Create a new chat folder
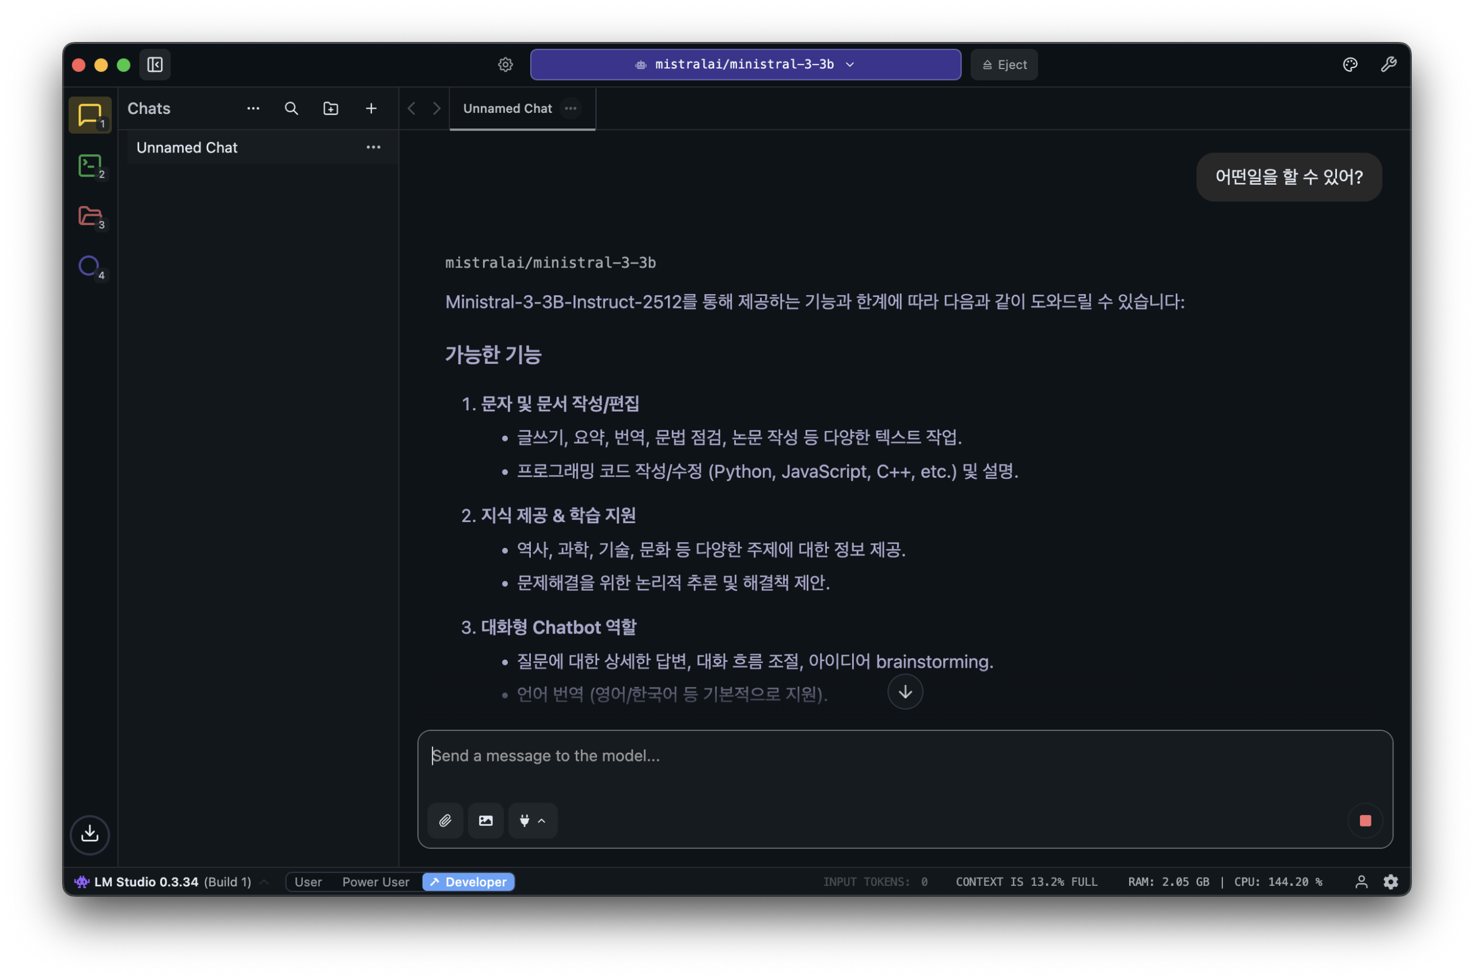This screenshot has height=979, width=1474. point(330,109)
